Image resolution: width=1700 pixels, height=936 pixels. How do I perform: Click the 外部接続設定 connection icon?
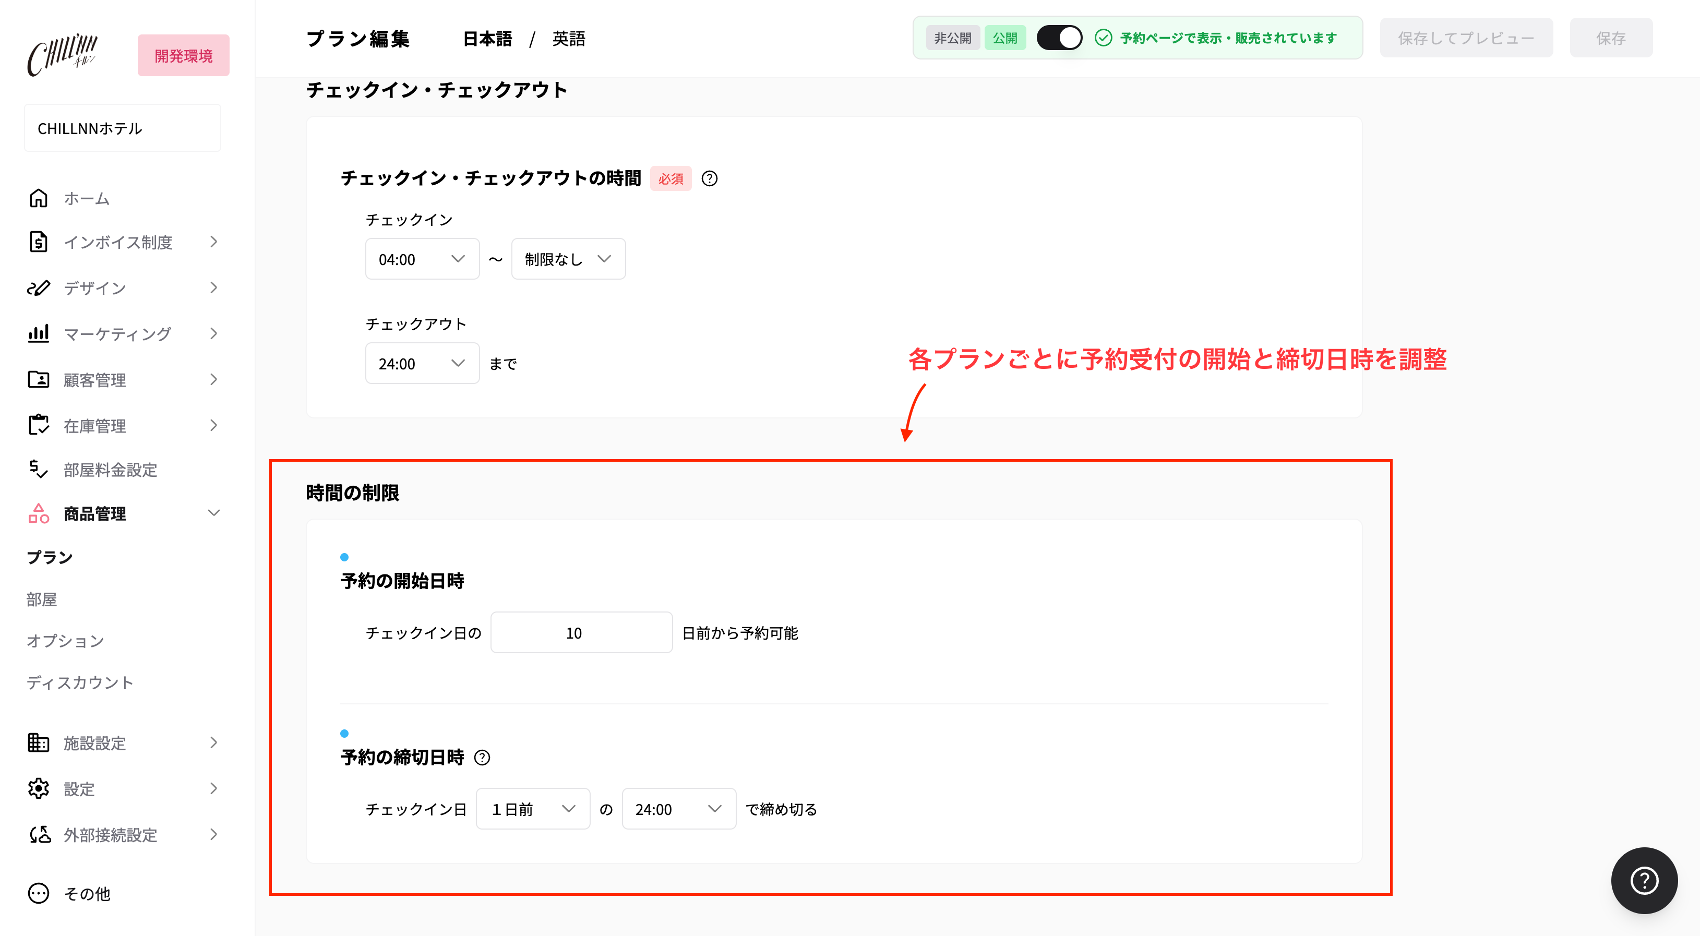tap(40, 834)
